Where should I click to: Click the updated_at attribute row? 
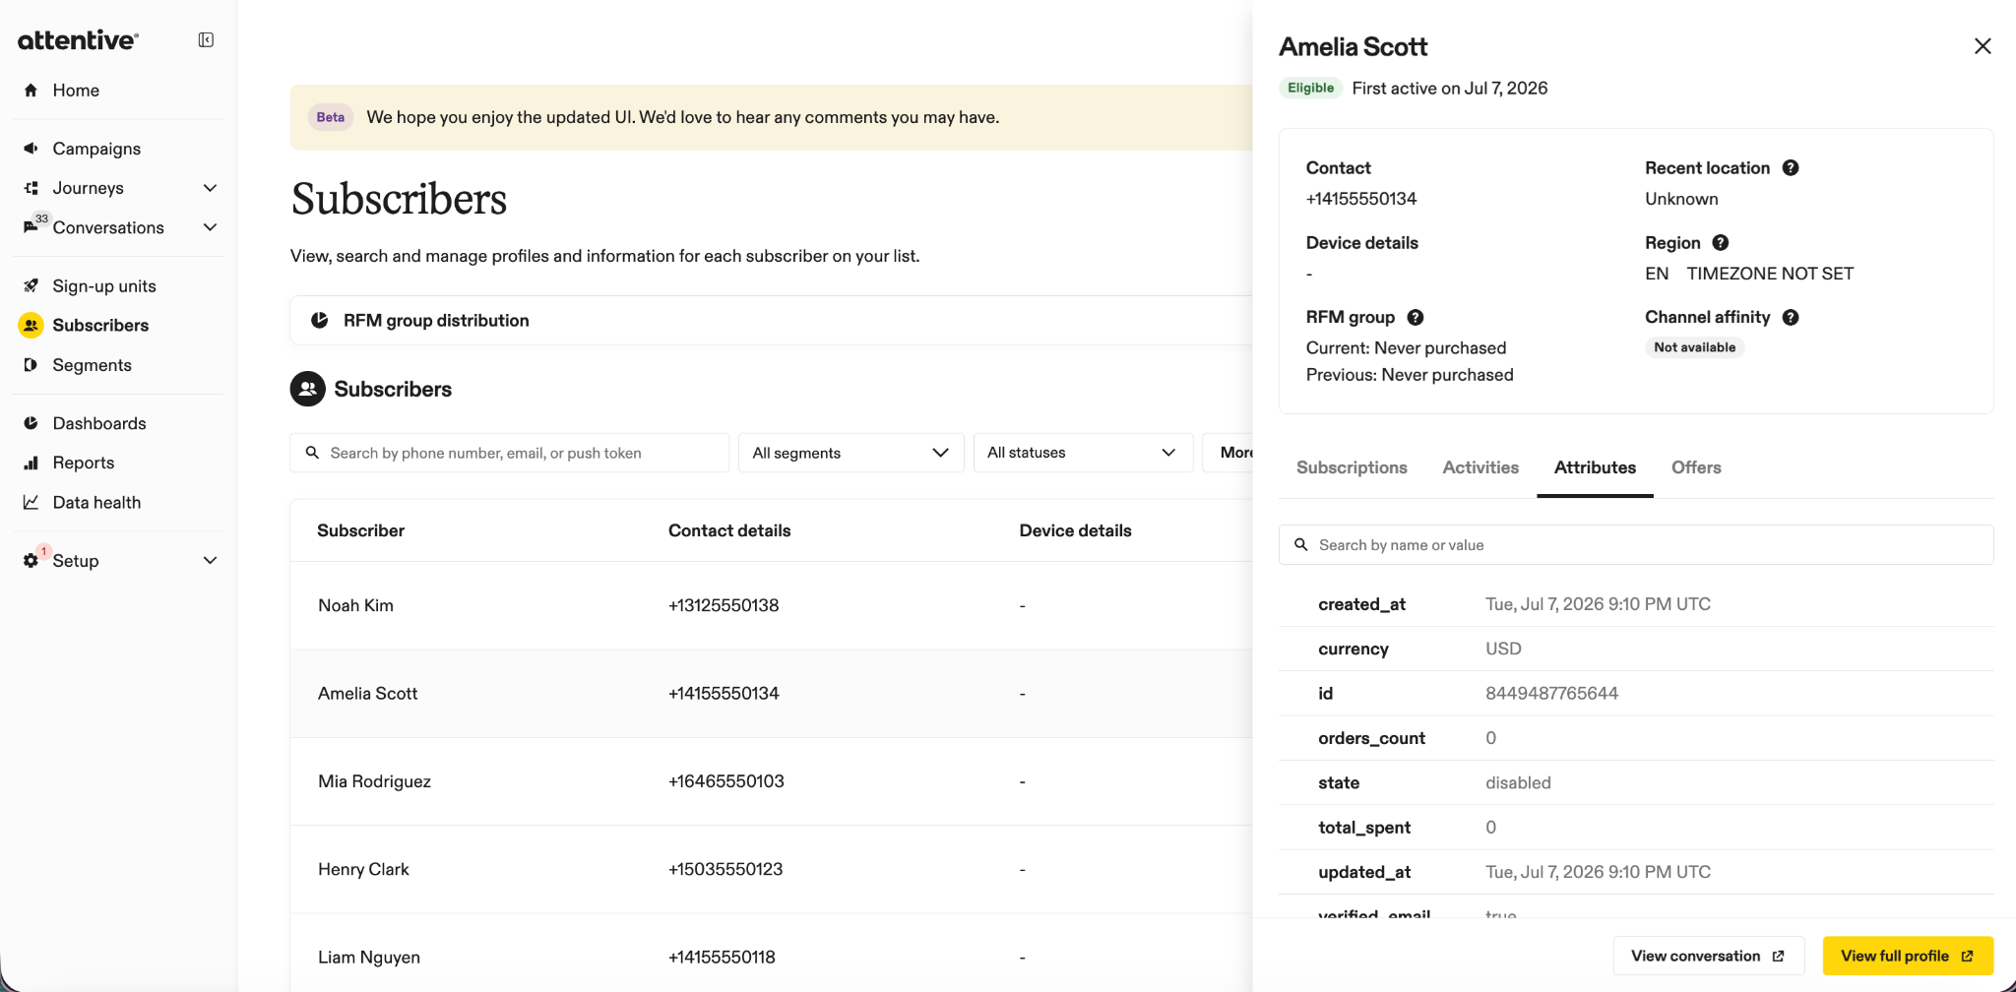(x=1636, y=872)
